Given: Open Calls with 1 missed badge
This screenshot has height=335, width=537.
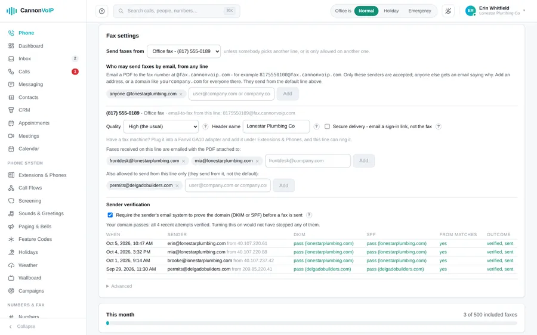Looking at the screenshot, I should pos(43,72).
